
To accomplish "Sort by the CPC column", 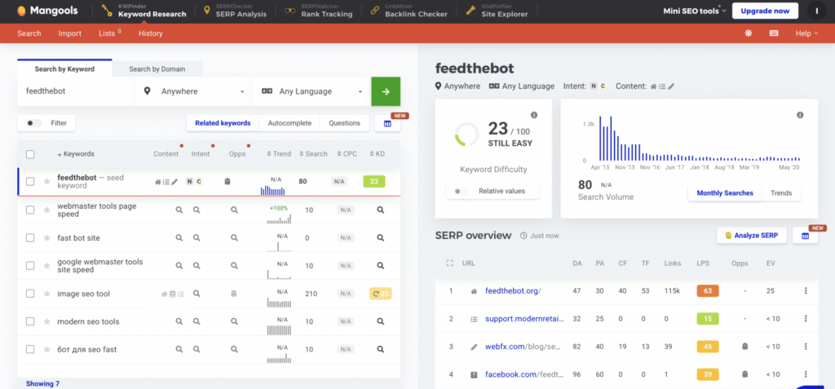I will click(x=347, y=154).
